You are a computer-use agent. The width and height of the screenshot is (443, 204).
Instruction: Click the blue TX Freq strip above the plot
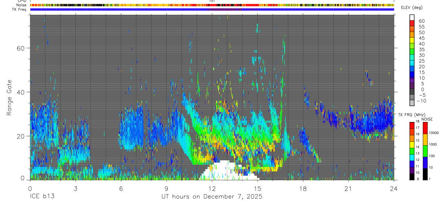click(x=212, y=9)
